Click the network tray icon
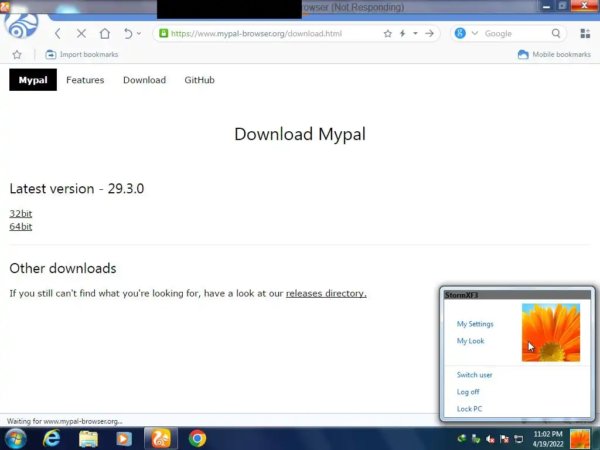 click(519, 439)
